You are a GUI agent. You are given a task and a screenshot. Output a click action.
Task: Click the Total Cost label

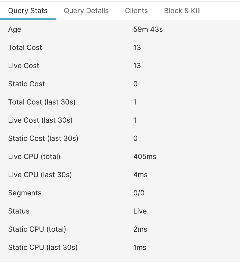point(25,47)
